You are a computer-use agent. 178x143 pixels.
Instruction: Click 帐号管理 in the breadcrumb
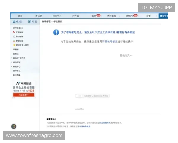46,21
